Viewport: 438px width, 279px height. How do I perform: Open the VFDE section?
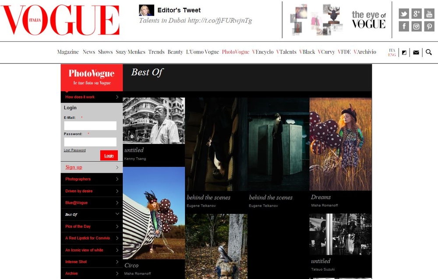tap(344, 52)
